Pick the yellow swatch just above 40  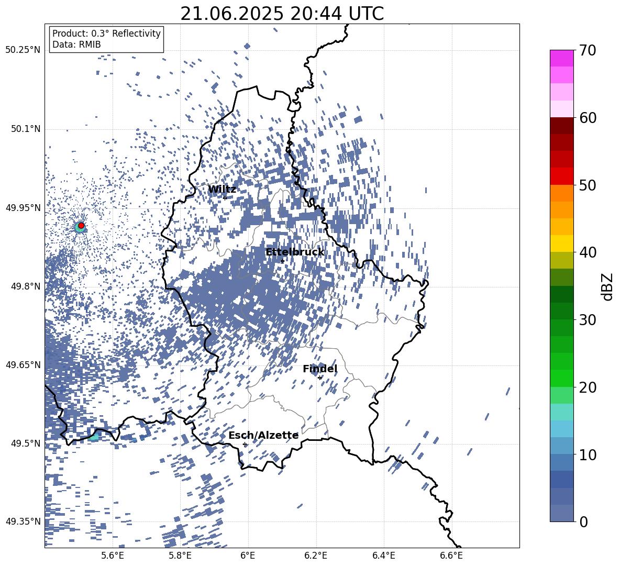[x=561, y=243]
